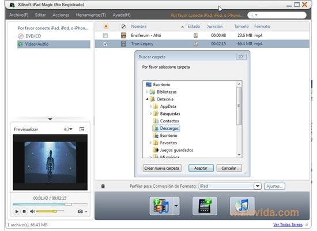
Task: Click the film icon of Ensiferum - Ahti
Action: click(123, 35)
